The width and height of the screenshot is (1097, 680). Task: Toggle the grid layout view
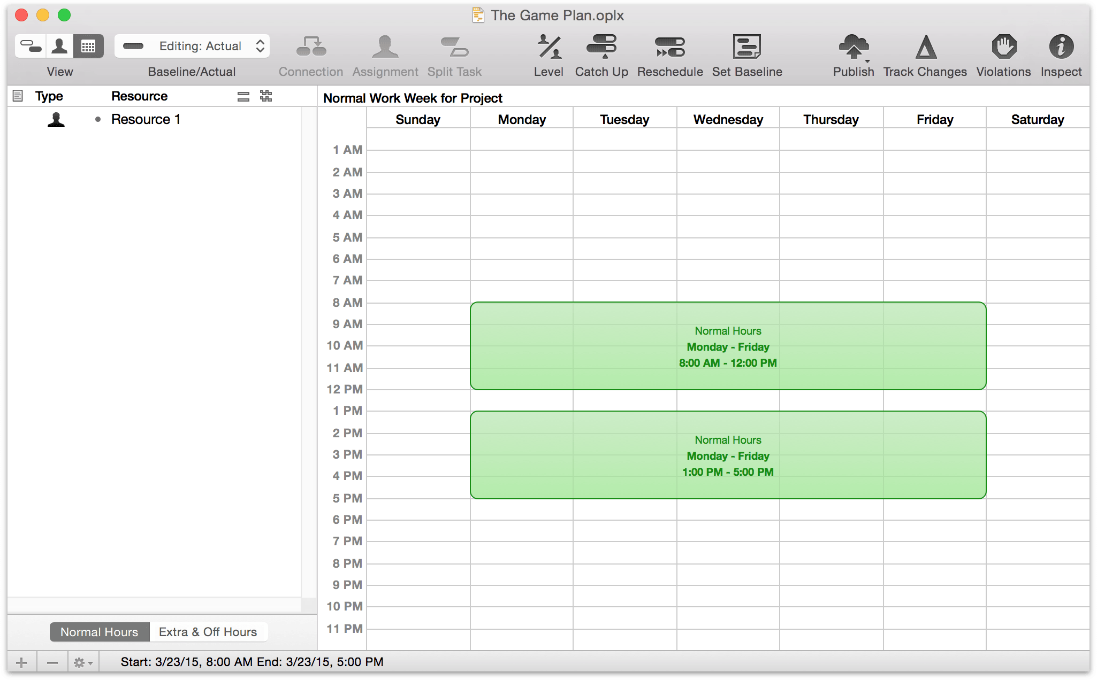coord(87,46)
